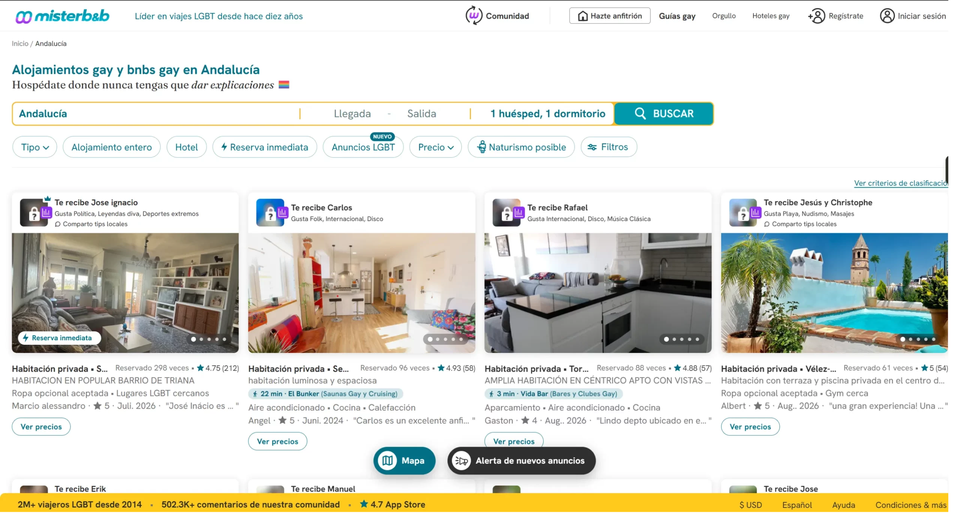Click Alerta de nuevos anuncios megaphone button

click(x=521, y=461)
